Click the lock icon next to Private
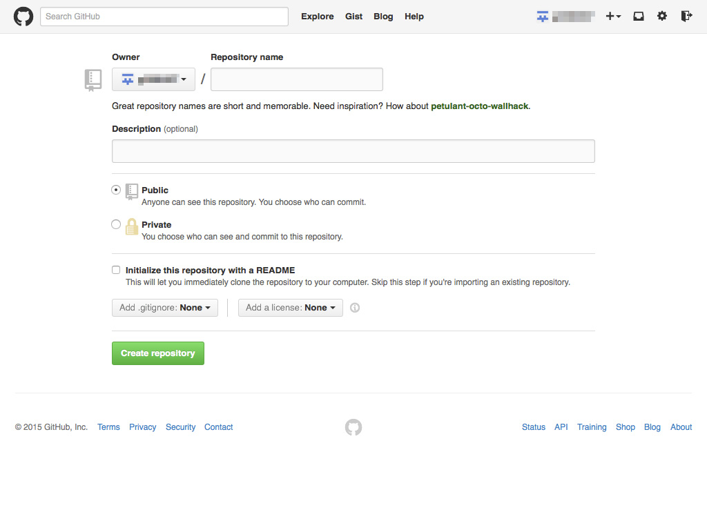The height and width of the screenshot is (530, 707). point(131,226)
